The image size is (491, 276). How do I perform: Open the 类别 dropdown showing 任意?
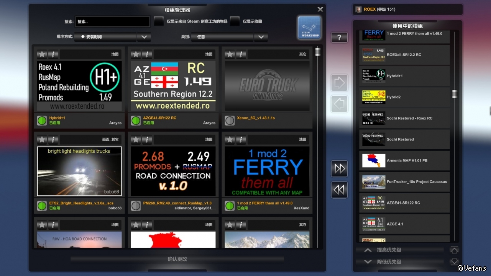(x=223, y=37)
